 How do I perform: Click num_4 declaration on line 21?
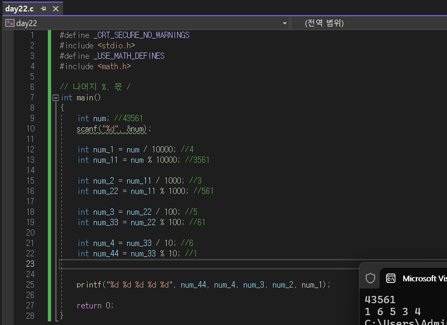click(x=127, y=243)
